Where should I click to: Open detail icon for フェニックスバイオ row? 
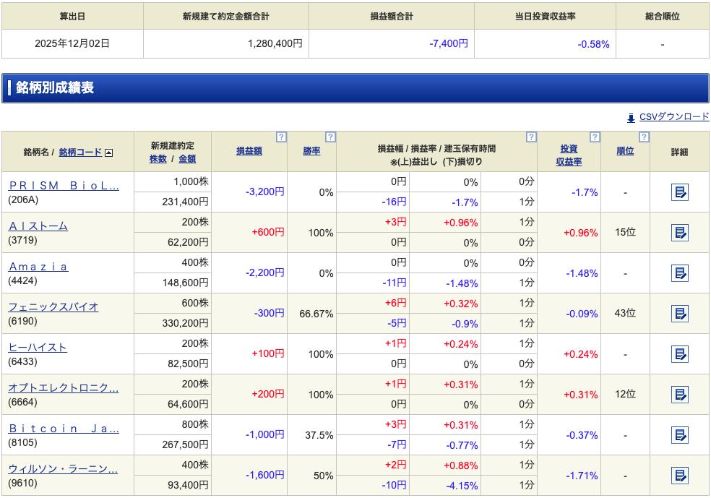pyautogui.click(x=679, y=314)
